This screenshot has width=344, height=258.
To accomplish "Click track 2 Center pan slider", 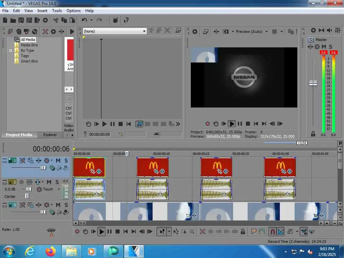I will 27,196.
